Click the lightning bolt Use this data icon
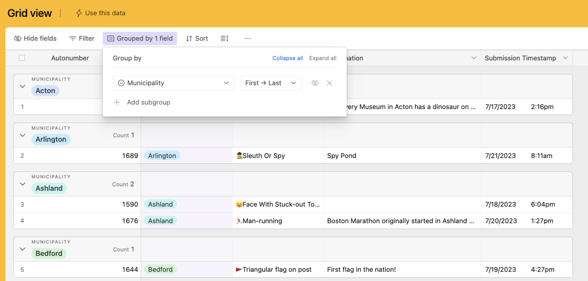Viewport: 588px width, 281px height. tap(79, 13)
